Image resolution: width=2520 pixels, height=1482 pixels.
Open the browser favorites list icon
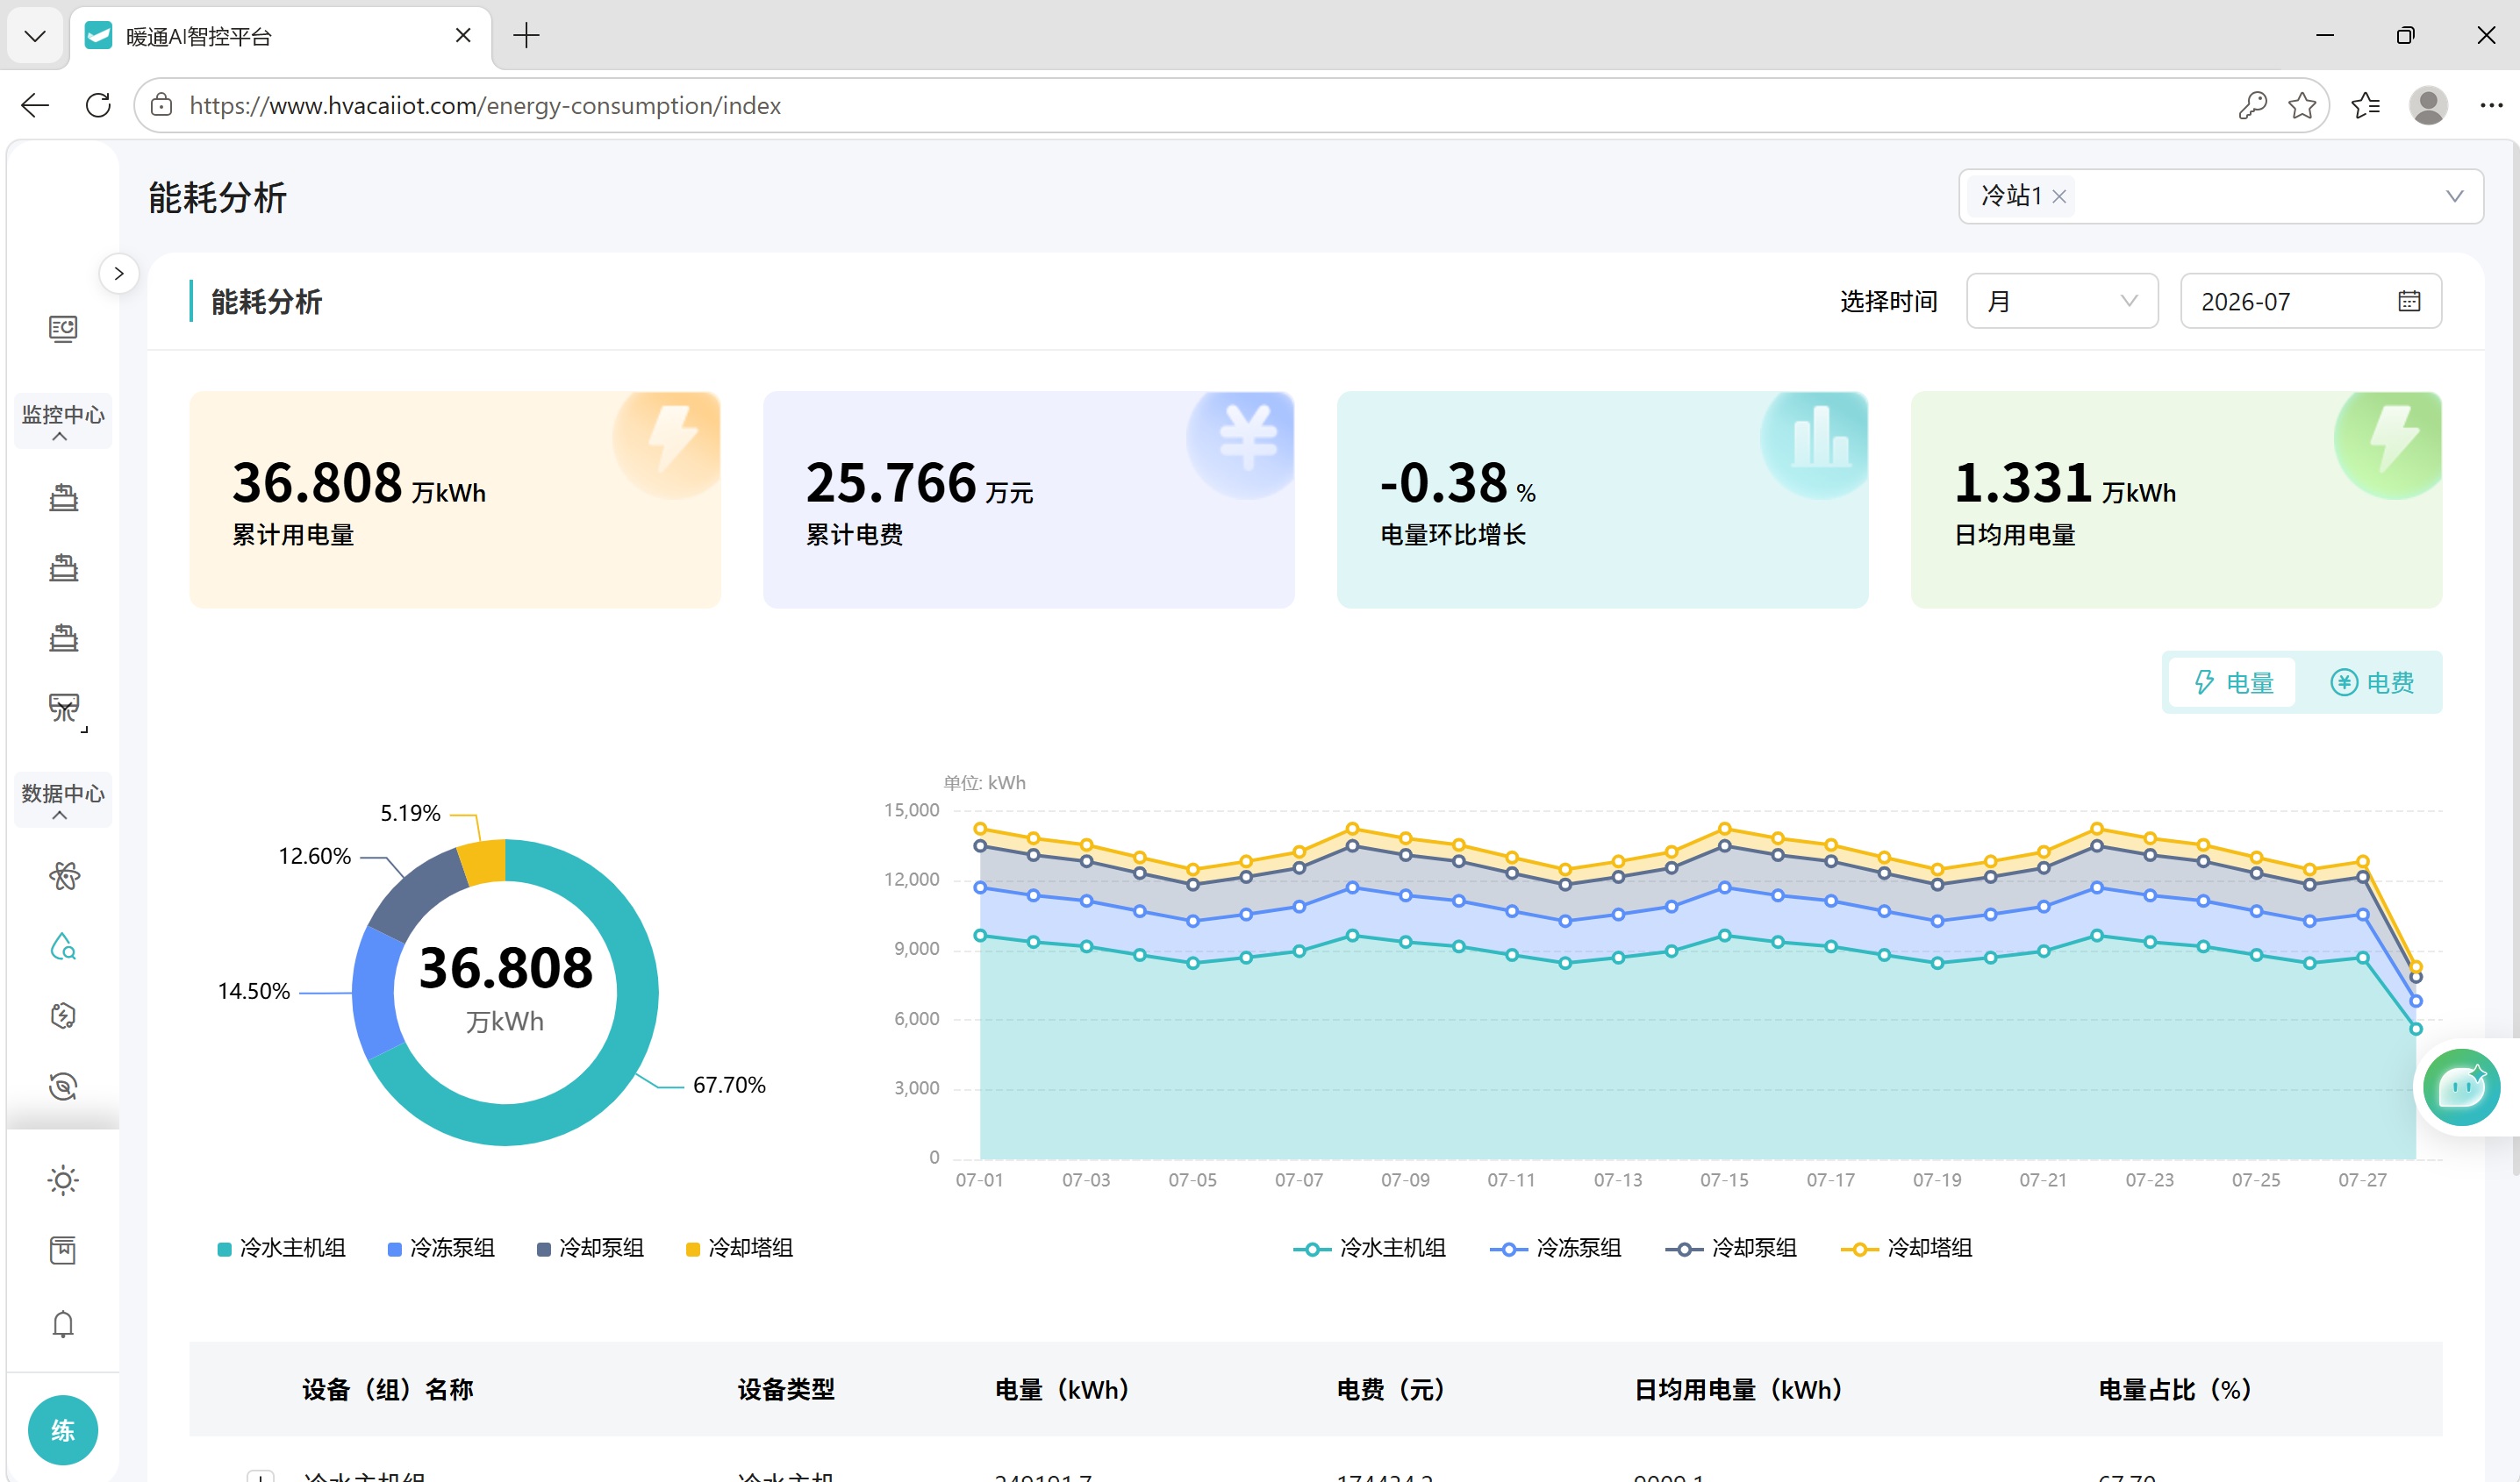click(x=2366, y=105)
